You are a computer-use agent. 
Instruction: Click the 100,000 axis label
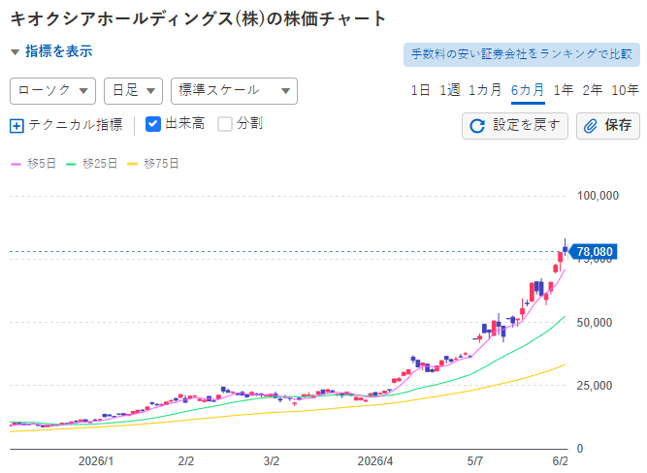[598, 196]
